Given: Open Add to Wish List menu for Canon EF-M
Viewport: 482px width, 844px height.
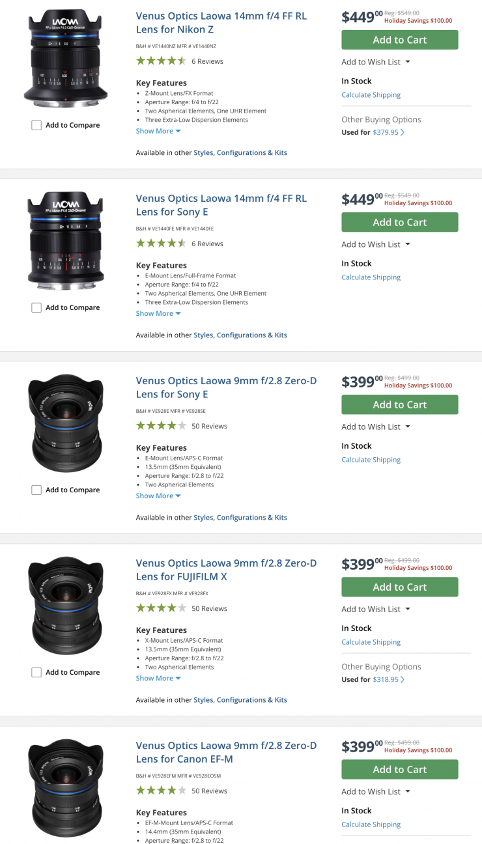Looking at the screenshot, I should click(376, 791).
